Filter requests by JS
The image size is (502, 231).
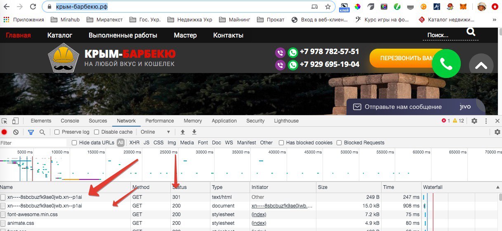(146, 143)
